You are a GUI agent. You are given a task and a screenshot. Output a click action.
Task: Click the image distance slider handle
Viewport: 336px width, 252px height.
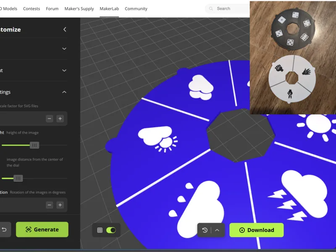(x=18, y=178)
